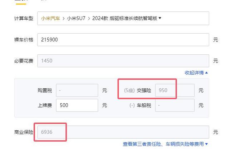Image resolution: width=236 pixels, height=163 pixels.
Task: Focus the 裸车价格 field showing 215900
Action: pyautogui.click(x=123, y=40)
